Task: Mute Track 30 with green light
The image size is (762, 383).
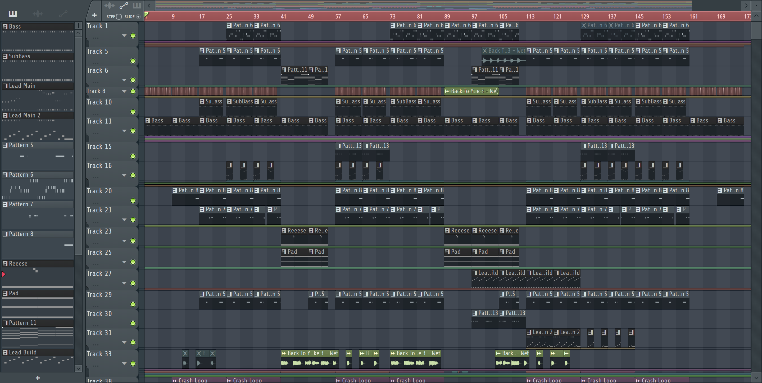Action: (x=133, y=323)
